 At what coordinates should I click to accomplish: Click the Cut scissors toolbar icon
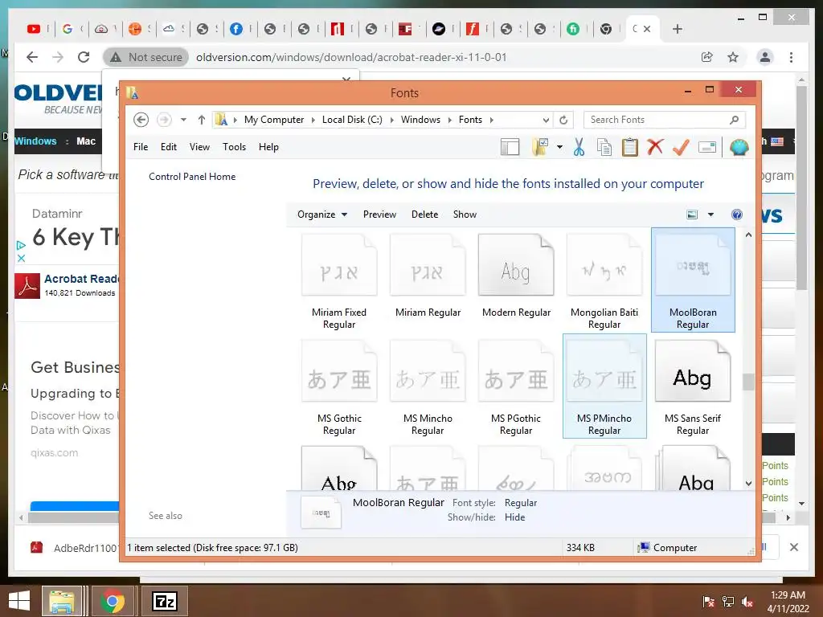(x=579, y=148)
